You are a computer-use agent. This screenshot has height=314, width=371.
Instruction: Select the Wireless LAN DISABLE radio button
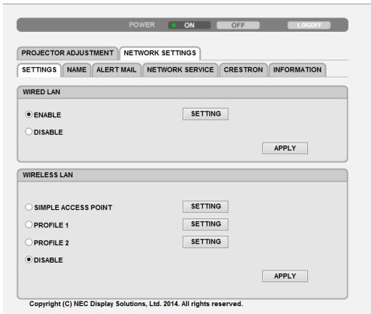pyautogui.click(x=29, y=260)
